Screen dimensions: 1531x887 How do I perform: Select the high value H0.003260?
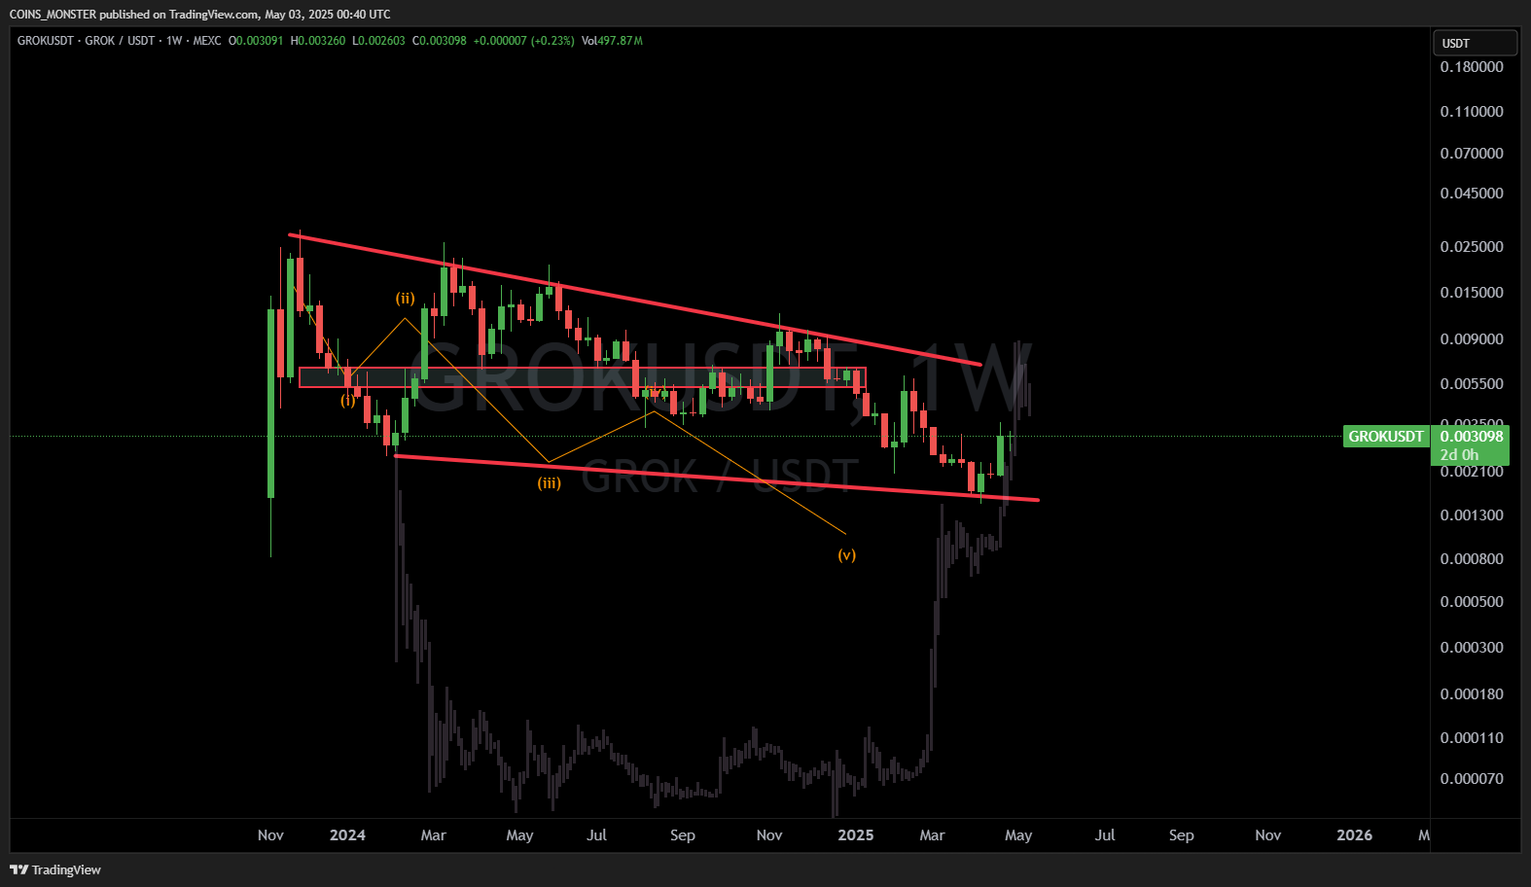[x=318, y=41]
